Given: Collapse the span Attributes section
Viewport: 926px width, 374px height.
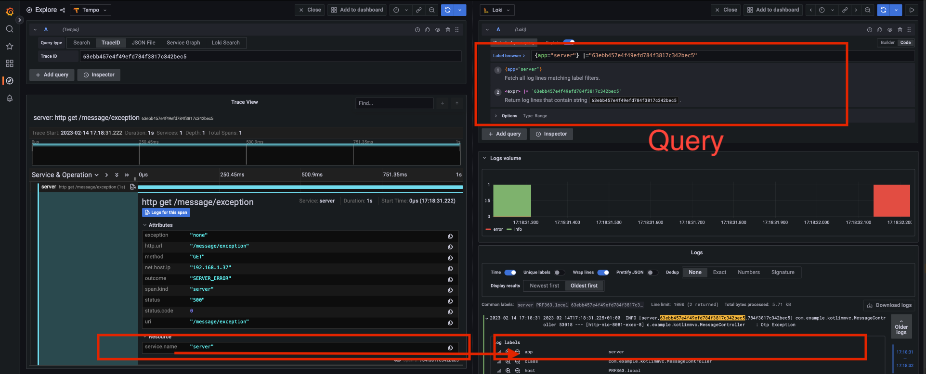Looking at the screenshot, I should pyautogui.click(x=158, y=225).
